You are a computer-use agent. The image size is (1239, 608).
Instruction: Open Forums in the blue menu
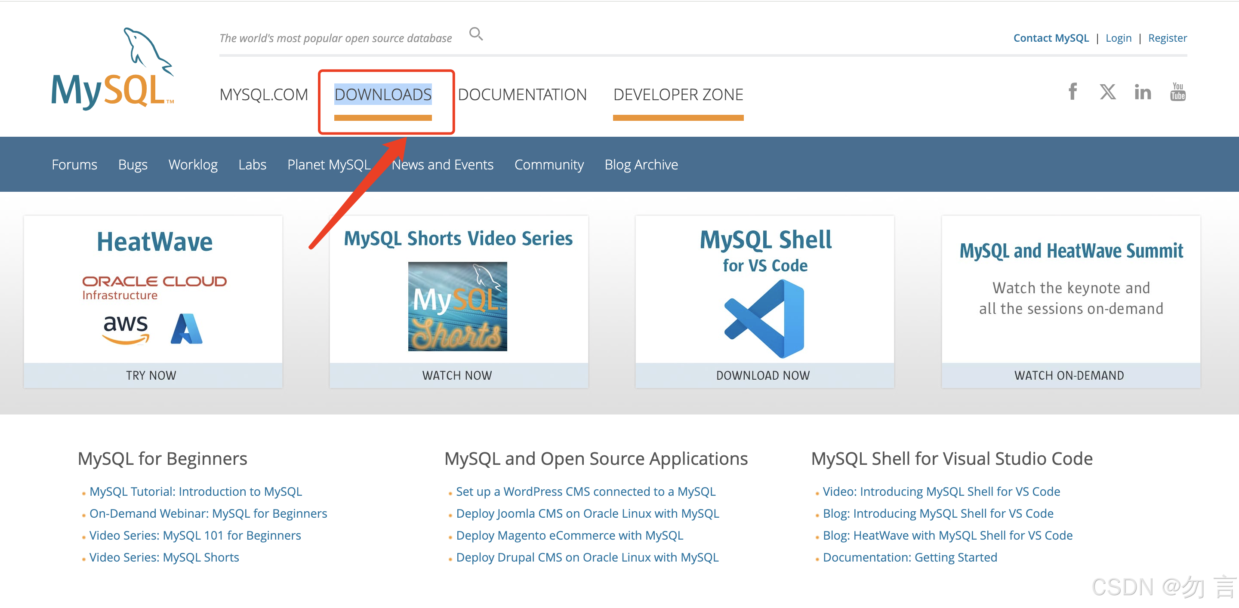[74, 164]
